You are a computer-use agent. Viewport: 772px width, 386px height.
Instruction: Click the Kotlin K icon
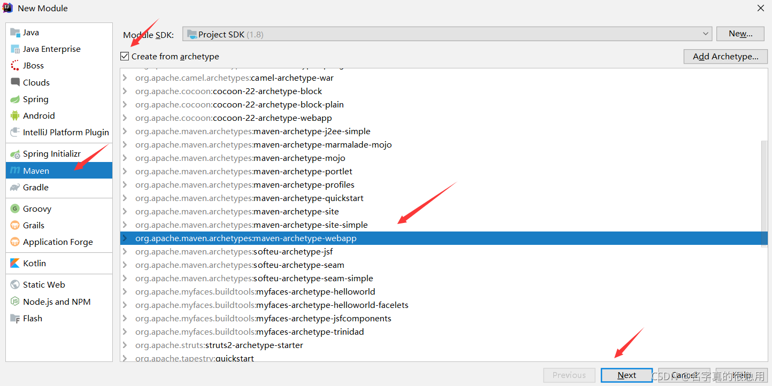pyautogui.click(x=15, y=264)
